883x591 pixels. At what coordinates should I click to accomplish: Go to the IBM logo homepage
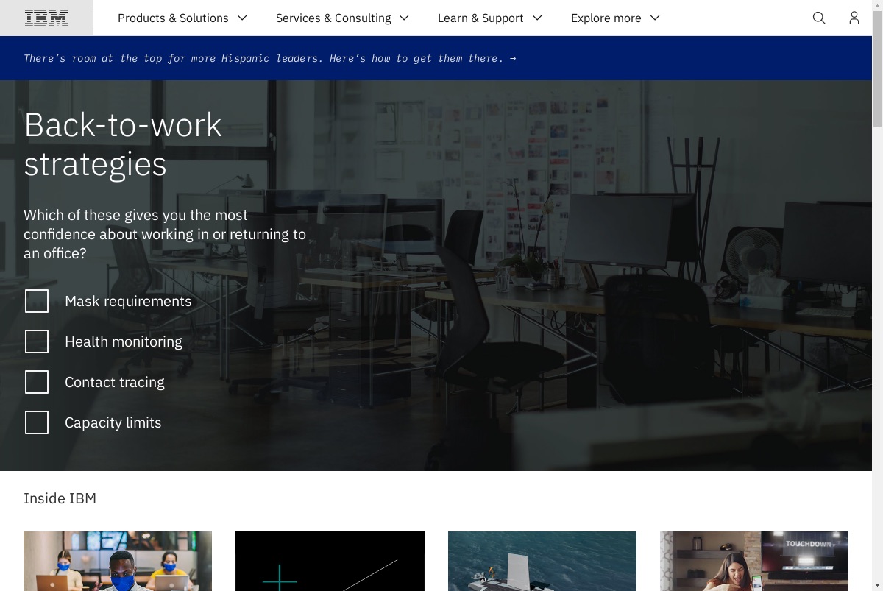click(46, 18)
